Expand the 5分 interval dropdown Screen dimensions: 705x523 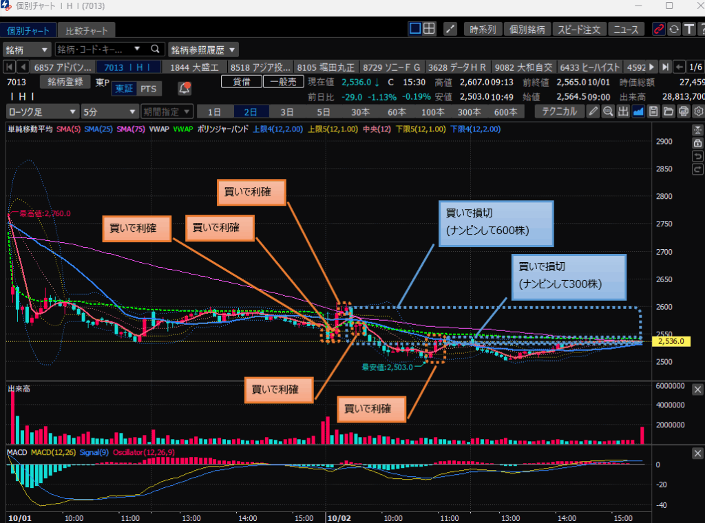pyautogui.click(x=109, y=111)
